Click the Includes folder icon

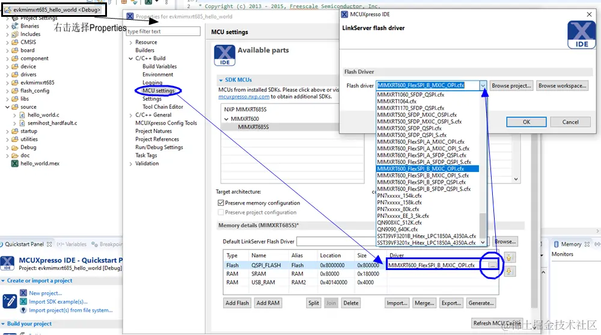coord(15,34)
